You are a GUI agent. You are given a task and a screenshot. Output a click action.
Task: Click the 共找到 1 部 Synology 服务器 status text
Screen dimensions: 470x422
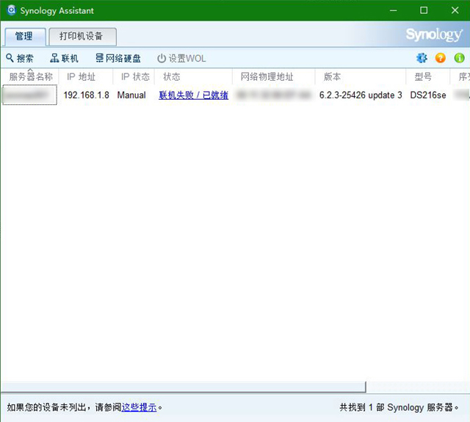pos(399,407)
